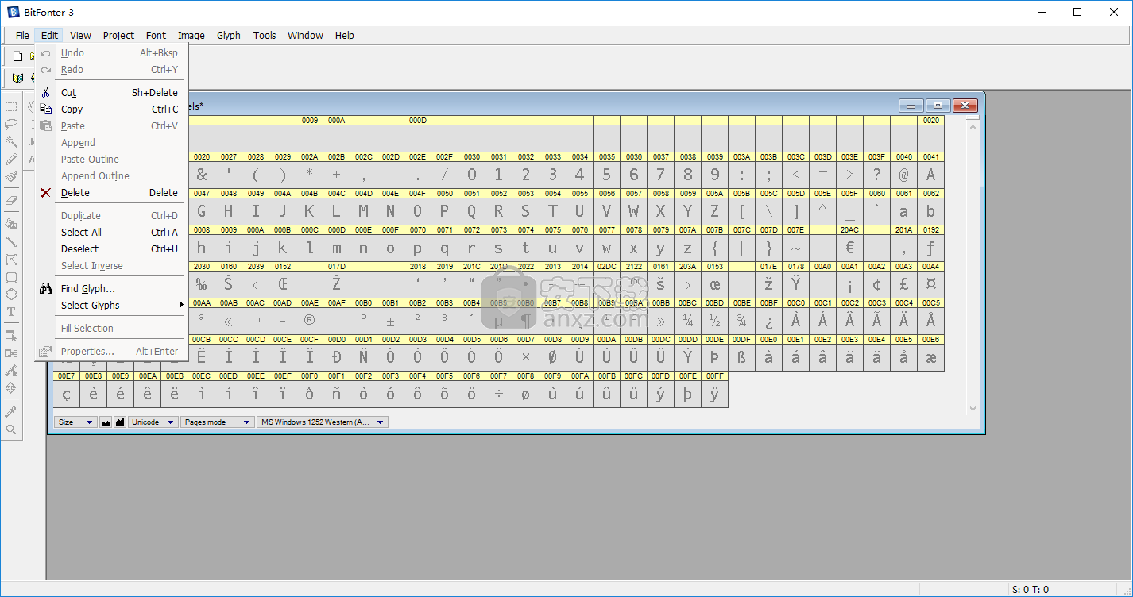Select the line drawing tool
1133x597 pixels.
[11, 241]
